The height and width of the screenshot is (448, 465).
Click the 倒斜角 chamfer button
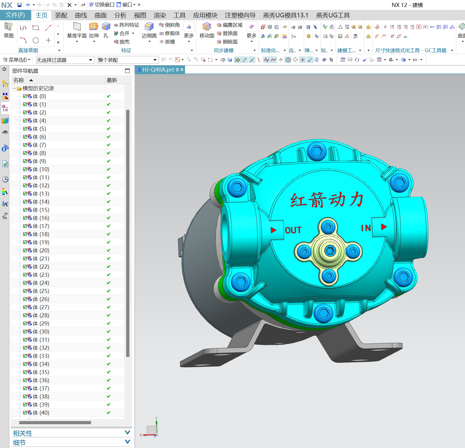click(x=169, y=25)
